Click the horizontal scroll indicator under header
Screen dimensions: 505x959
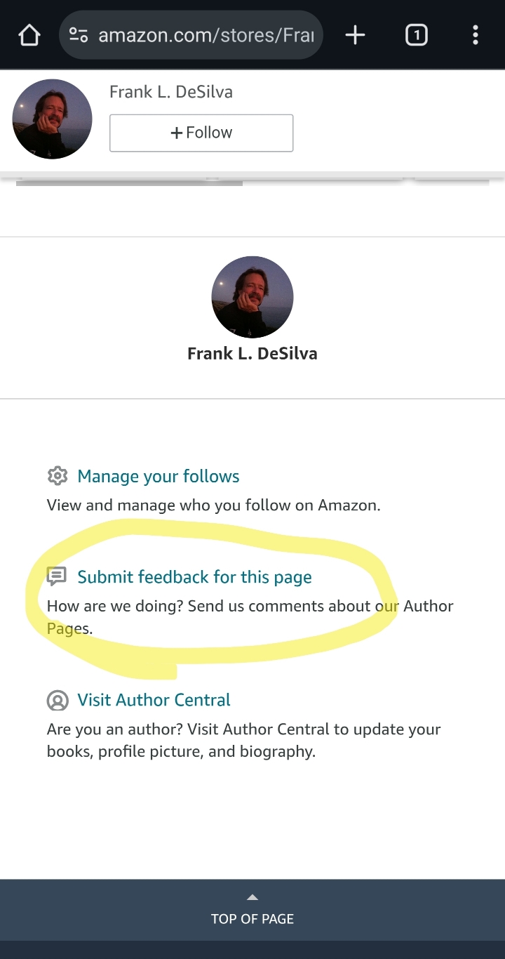(129, 183)
